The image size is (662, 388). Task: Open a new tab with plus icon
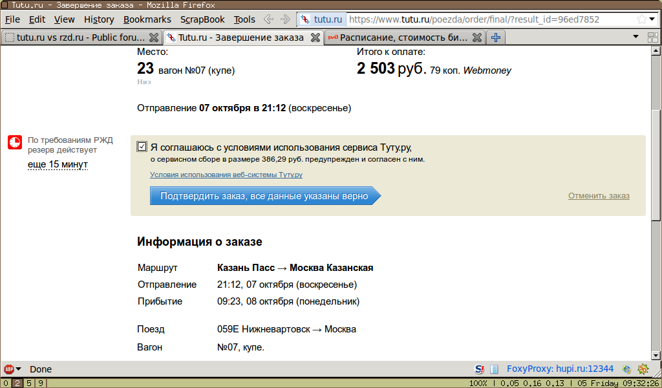496,38
